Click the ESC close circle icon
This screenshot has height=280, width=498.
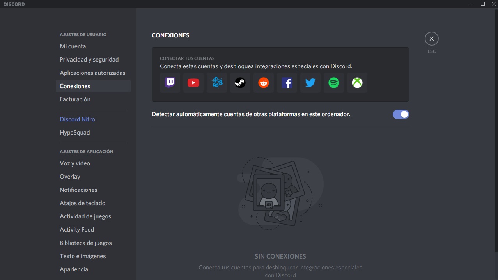[x=431, y=38]
